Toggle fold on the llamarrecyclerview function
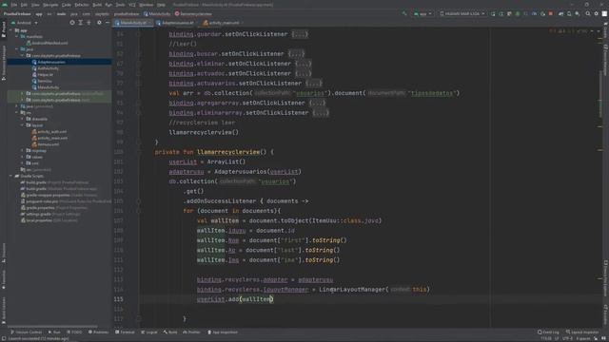Screen dimensions: 609x342 tap(138, 152)
